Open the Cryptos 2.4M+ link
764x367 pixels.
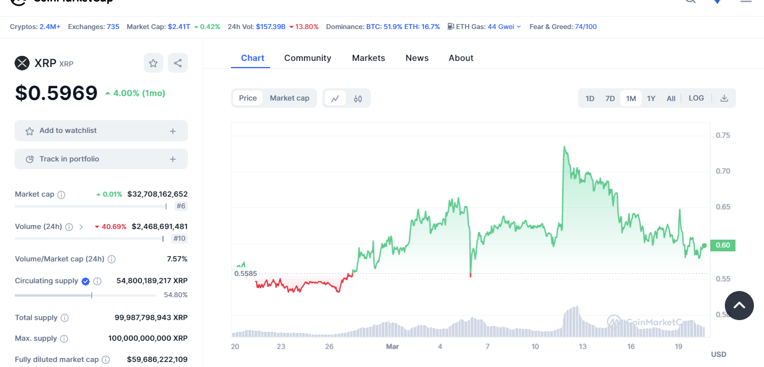[x=50, y=27]
